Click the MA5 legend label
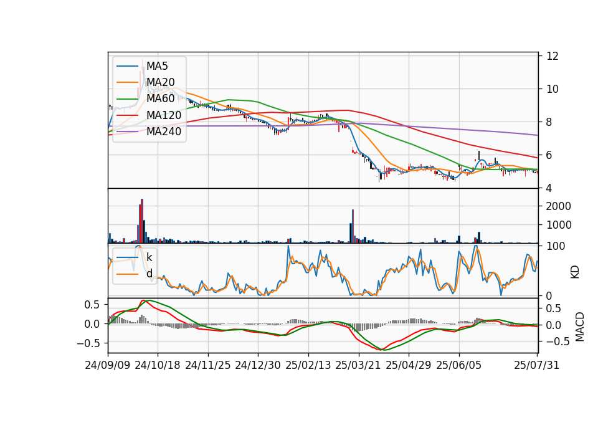The image size is (598, 430). tap(157, 66)
